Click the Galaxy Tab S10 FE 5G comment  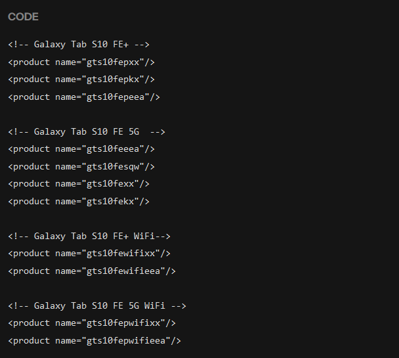(x=86, y=131)
